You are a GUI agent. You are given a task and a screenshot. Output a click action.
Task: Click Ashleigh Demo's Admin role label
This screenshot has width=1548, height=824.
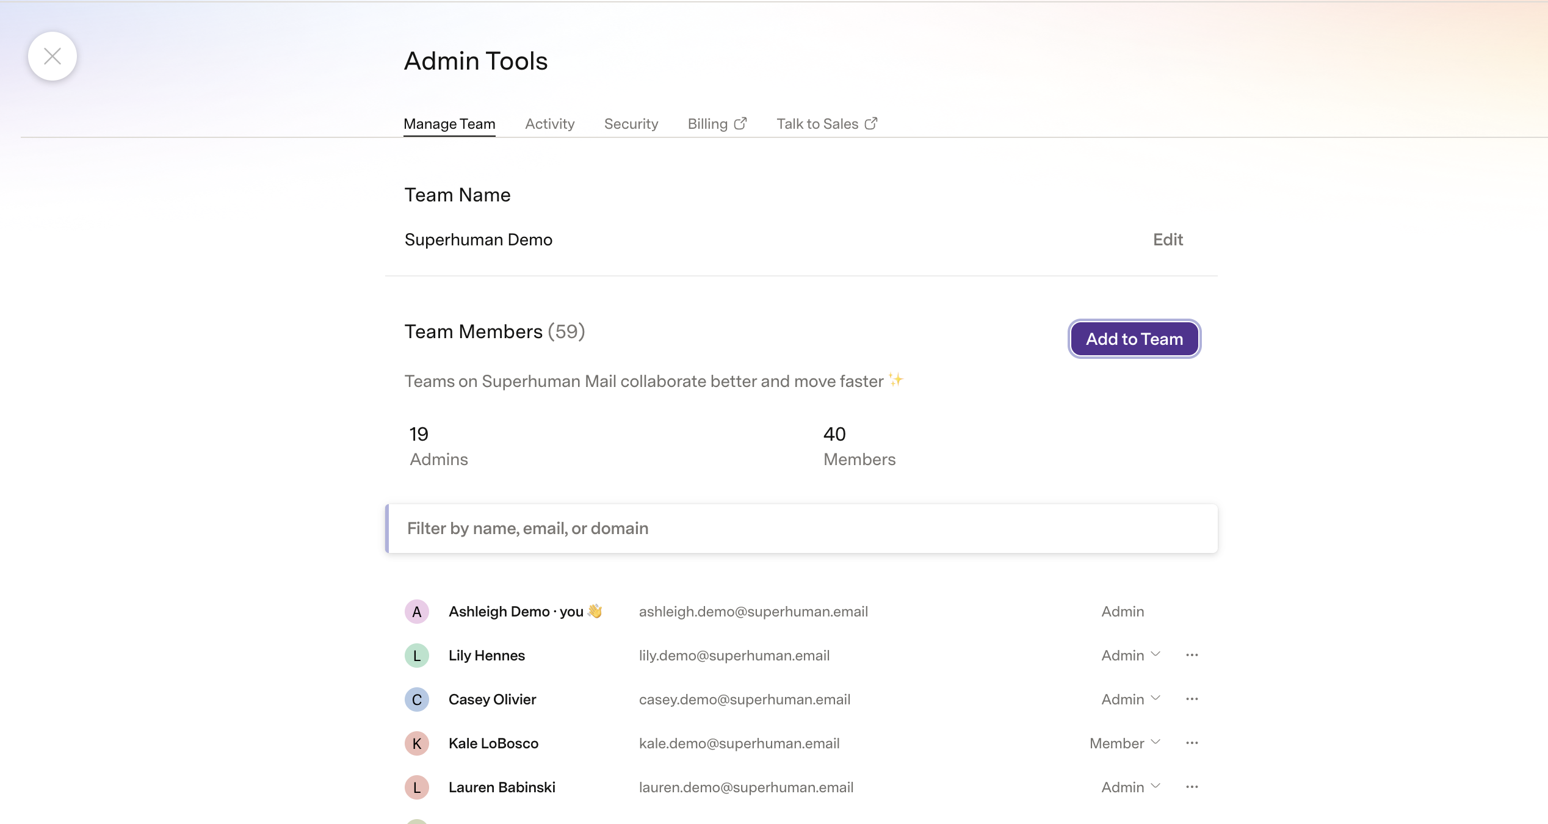[1123, 612]
